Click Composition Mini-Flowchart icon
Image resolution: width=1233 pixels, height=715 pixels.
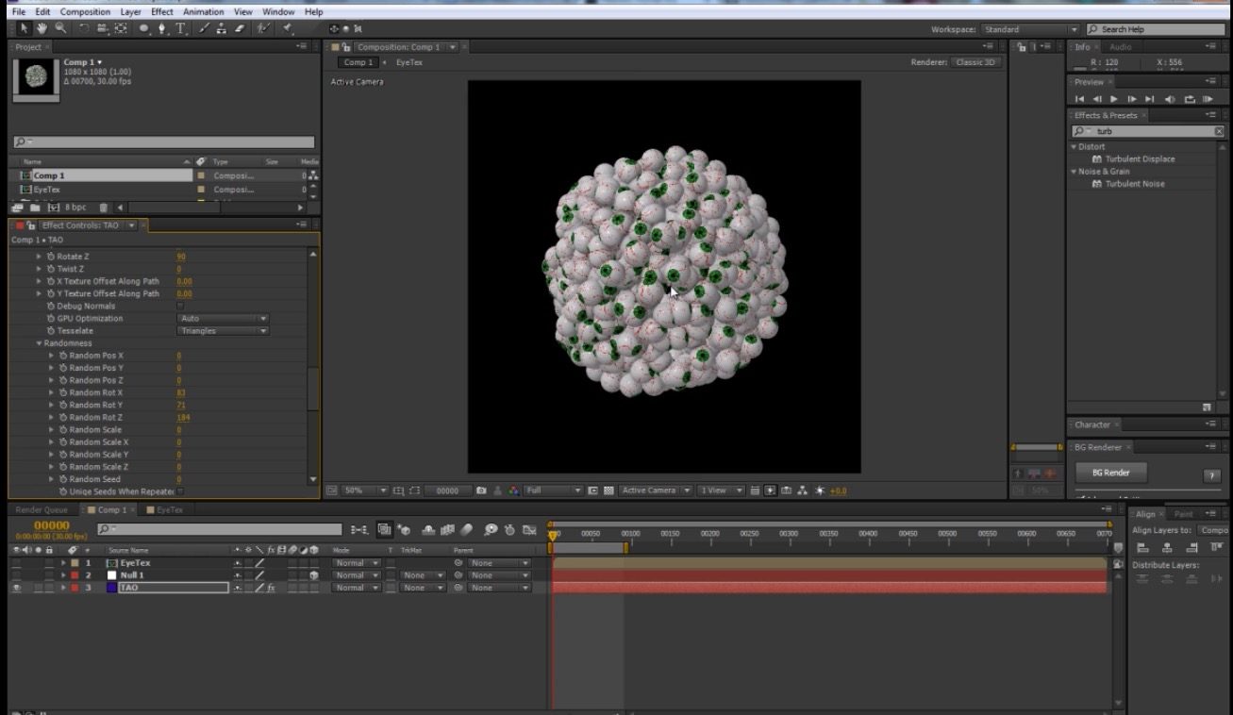pos(359,530)
